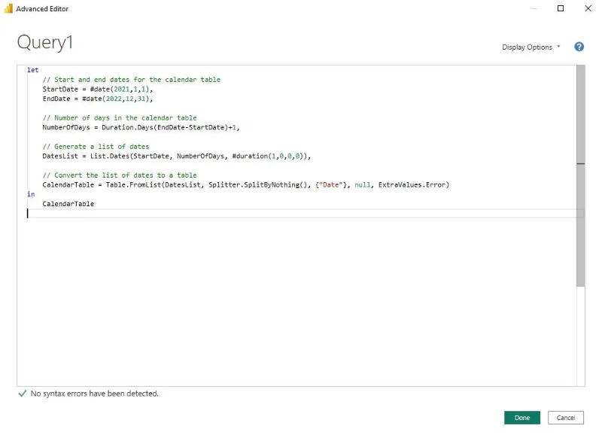
Task: Click the comment '// Convert the list of dates to a table'
Action: [120, 175]
